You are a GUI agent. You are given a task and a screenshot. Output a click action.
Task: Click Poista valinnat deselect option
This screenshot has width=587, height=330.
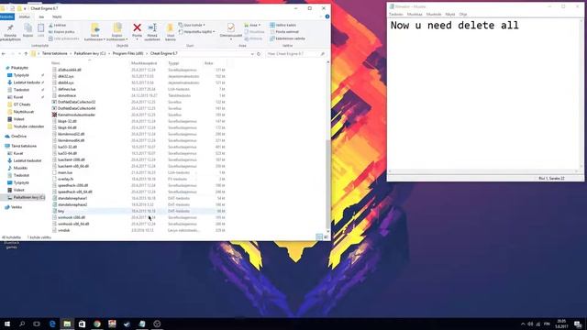coord(284,32)
